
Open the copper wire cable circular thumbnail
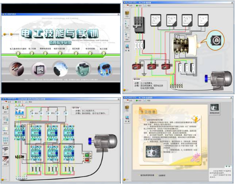coord(16,69)
